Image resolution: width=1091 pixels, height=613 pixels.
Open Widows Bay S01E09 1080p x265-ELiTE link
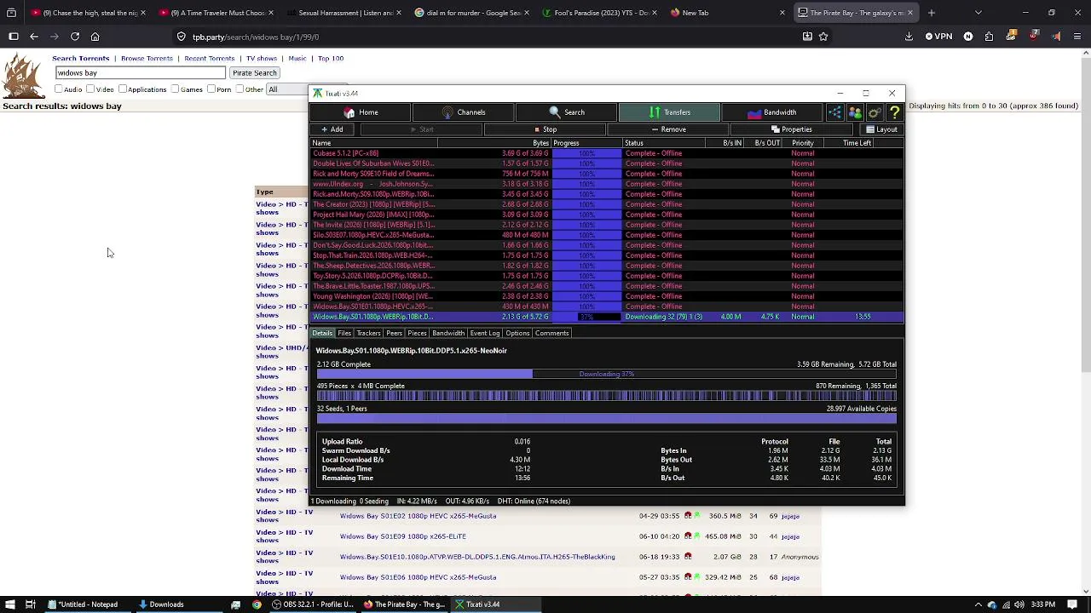402,536
